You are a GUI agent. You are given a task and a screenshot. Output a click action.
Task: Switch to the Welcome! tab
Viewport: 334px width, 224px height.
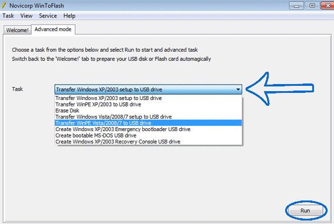(x=18, y=30)
